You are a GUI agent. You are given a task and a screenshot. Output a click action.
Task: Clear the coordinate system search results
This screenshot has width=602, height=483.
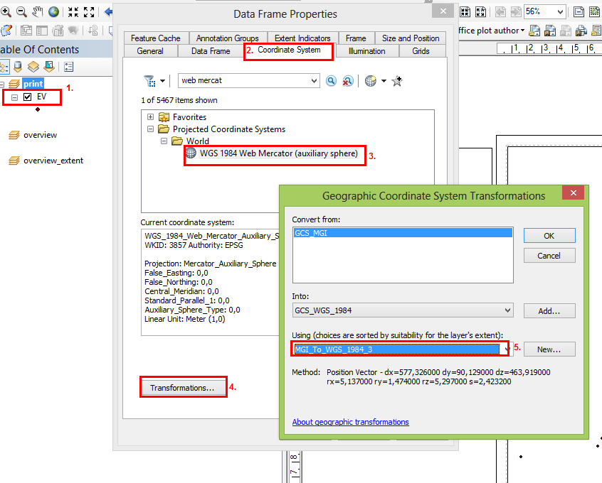point(347,80)
